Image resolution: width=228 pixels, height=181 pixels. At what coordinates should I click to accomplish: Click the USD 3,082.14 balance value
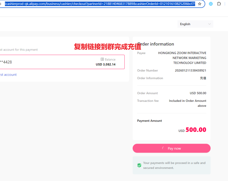[x=106, y=64]
